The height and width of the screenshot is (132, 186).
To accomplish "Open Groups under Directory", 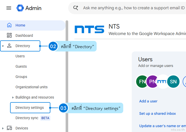I will tap(21, 77).
